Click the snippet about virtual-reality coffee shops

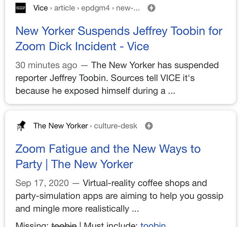point(119,196)
